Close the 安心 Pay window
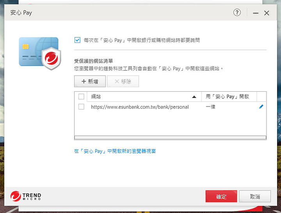281x213 pixels. coord(267,13)
